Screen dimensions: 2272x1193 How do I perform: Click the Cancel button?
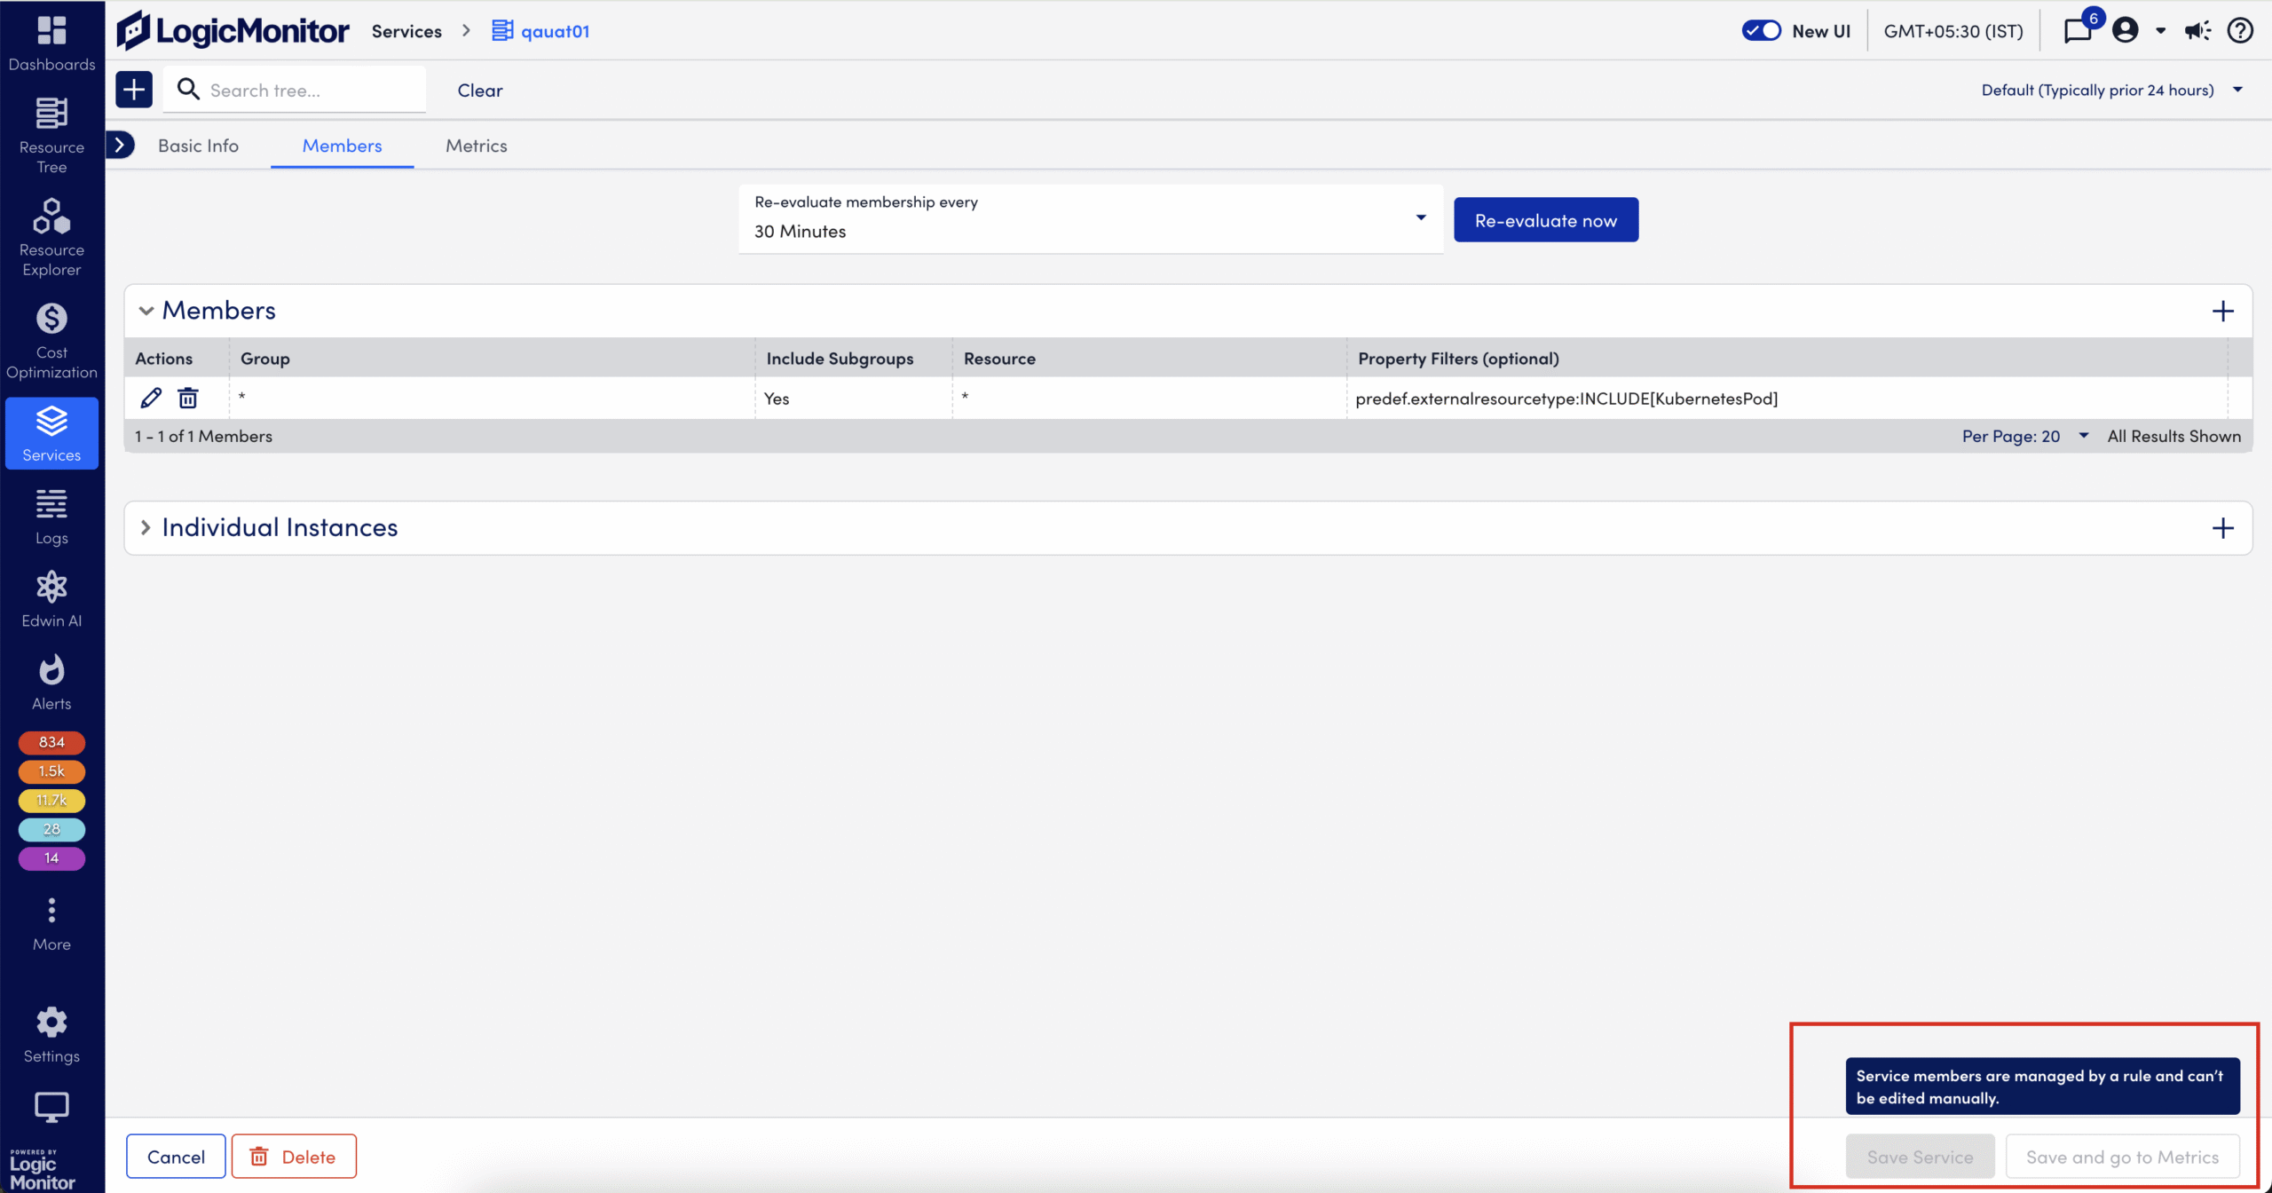[176, 1157]
